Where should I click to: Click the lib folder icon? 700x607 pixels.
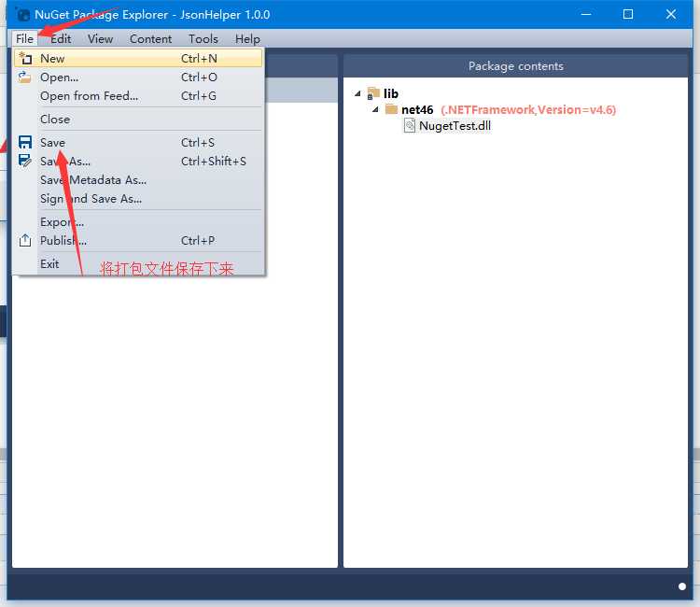373,93
